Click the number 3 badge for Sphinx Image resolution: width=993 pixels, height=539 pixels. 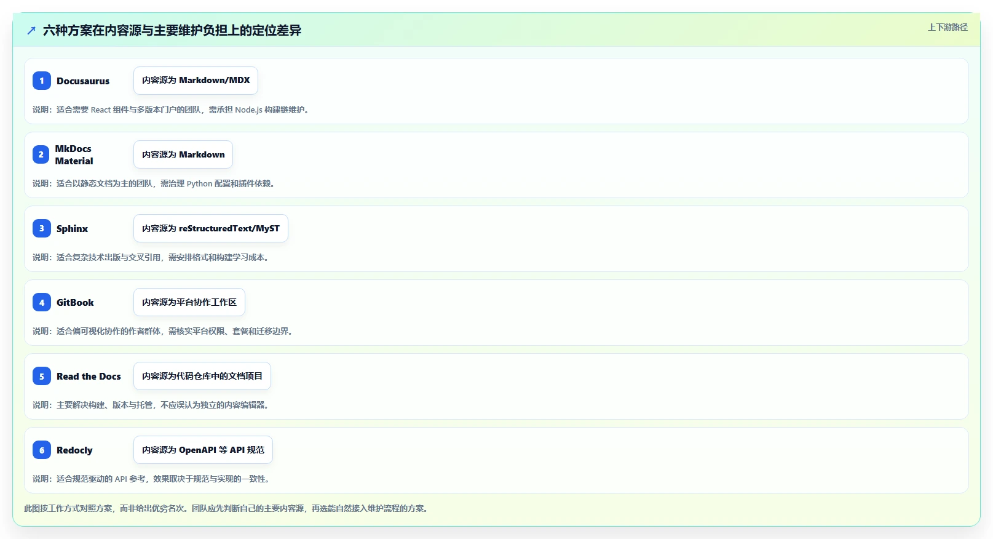click(42, 228)
